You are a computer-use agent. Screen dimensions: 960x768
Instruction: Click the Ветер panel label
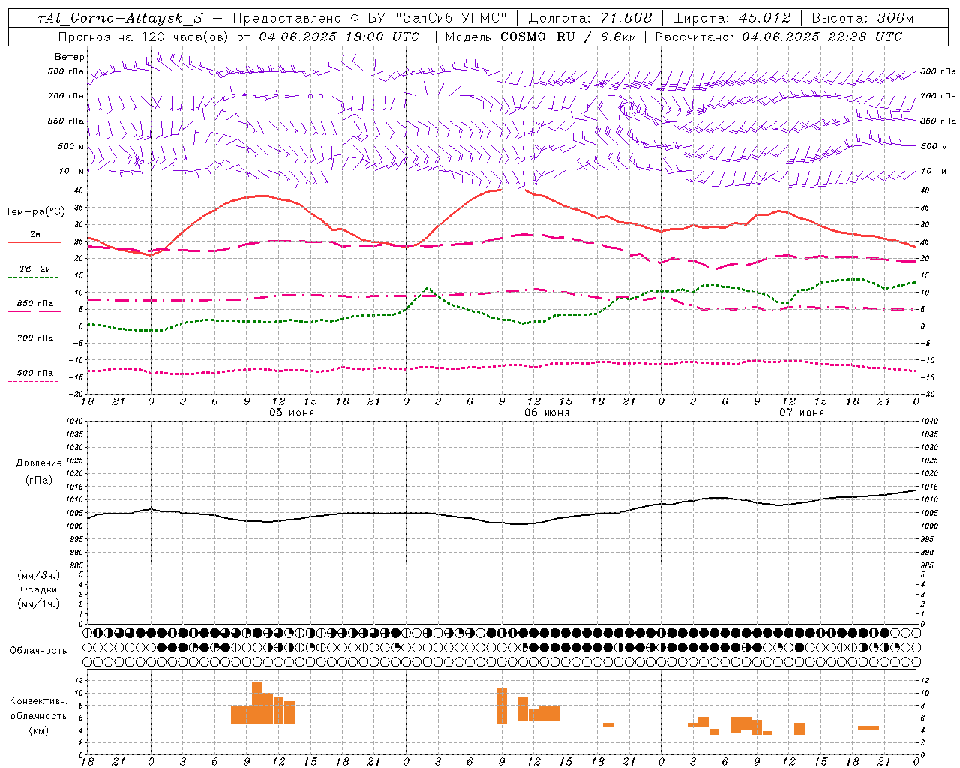tap(70, 57)
